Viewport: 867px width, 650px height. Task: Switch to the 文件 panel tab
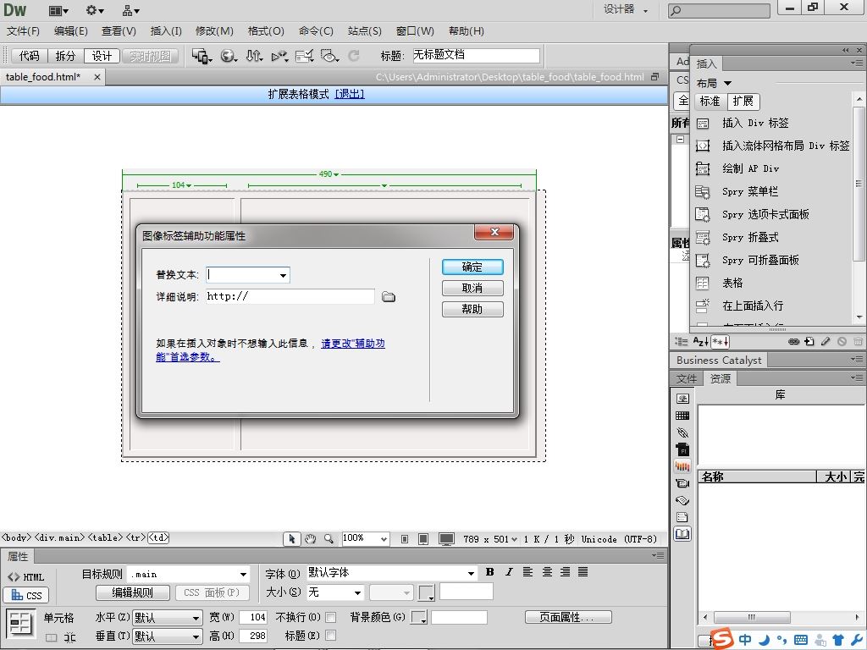686,378
